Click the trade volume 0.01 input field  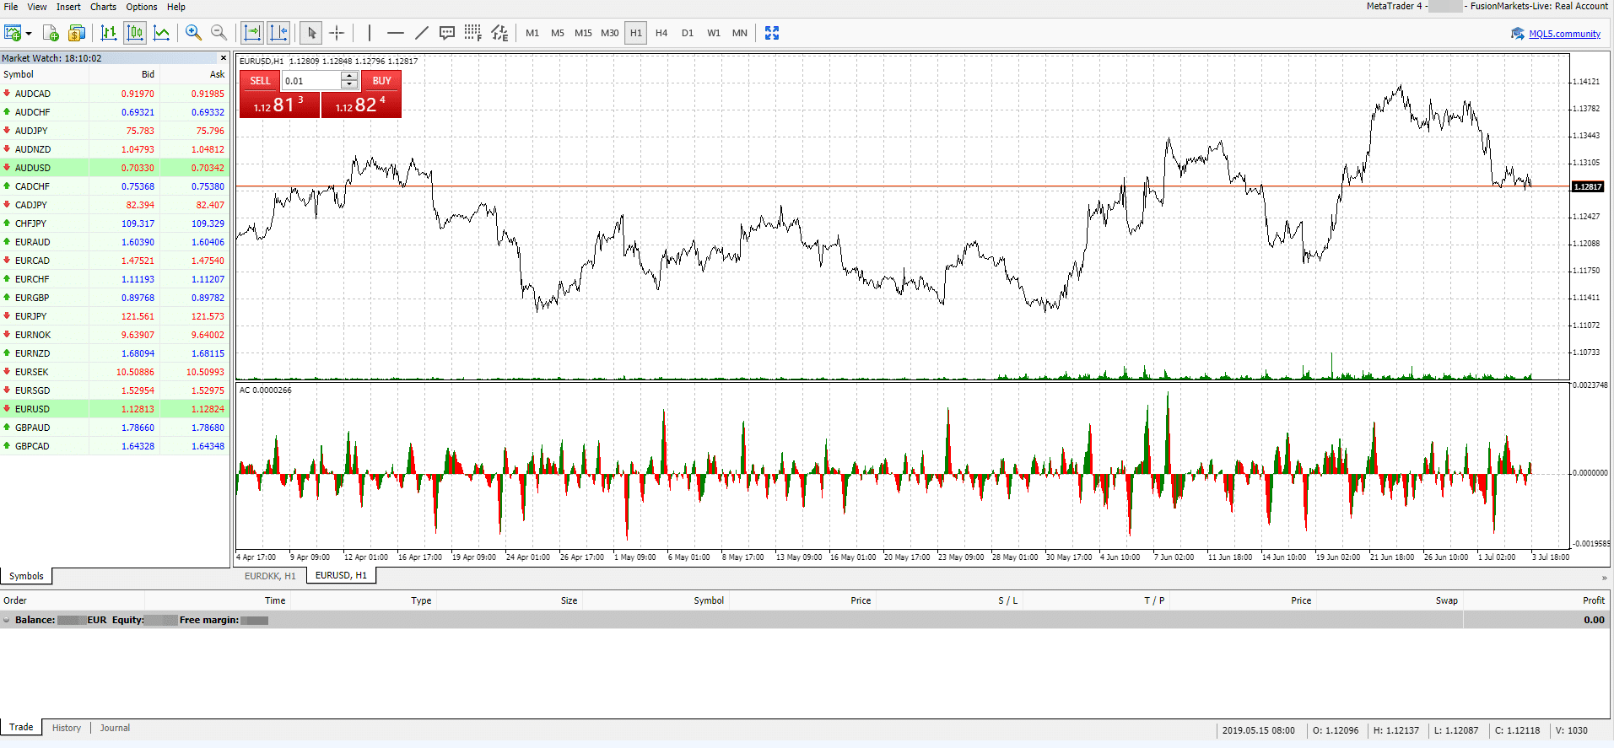pyautogui.click(x=311, y=81)
